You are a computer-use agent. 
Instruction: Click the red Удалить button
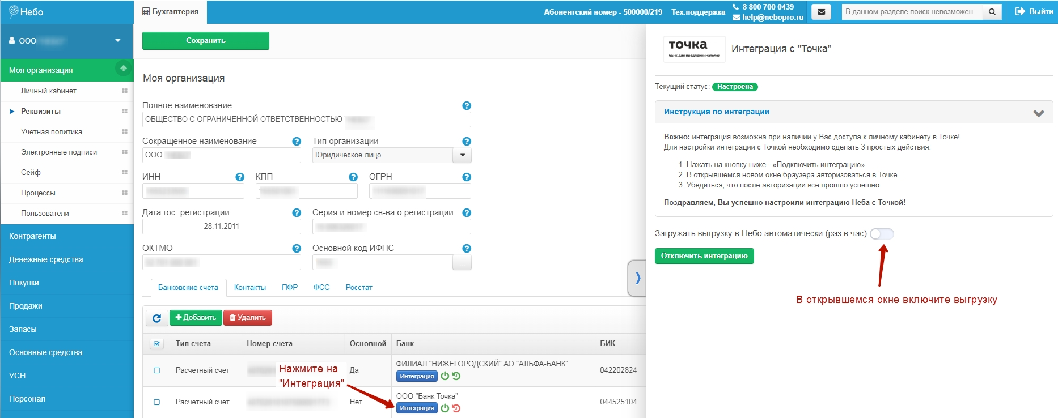point(248,318)
